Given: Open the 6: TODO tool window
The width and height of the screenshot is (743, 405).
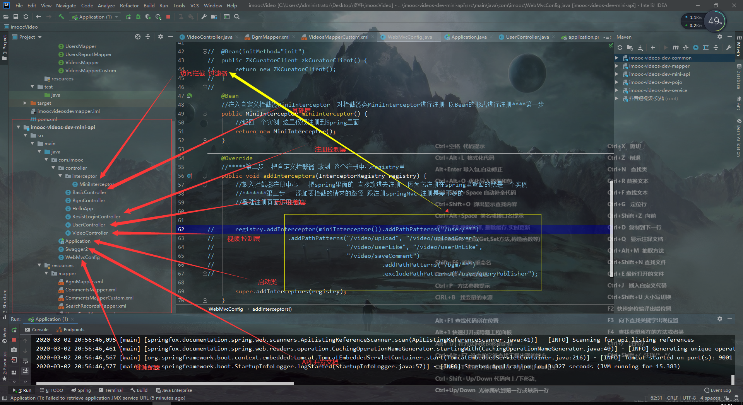Looking at the screenshot, I should tap(52, 390).
